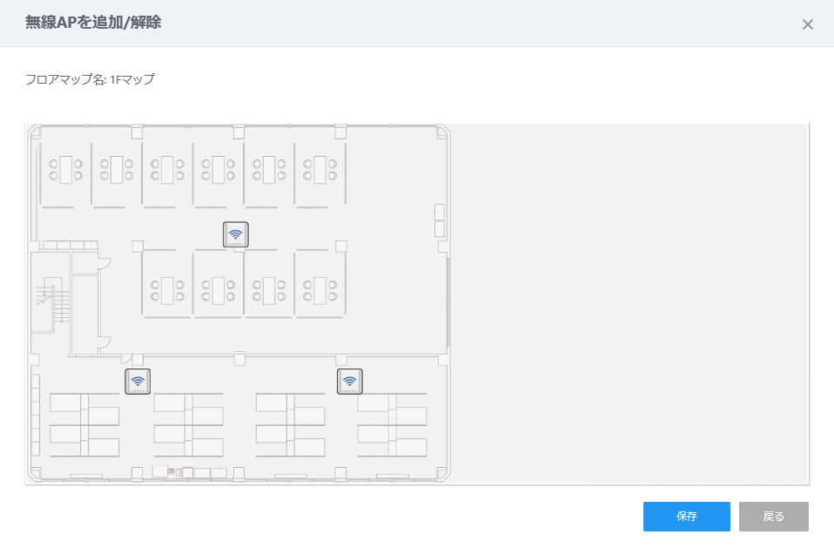Click the gray 戻る button
834x548 pixels.
pyautogui.click(x=773, y=516)
